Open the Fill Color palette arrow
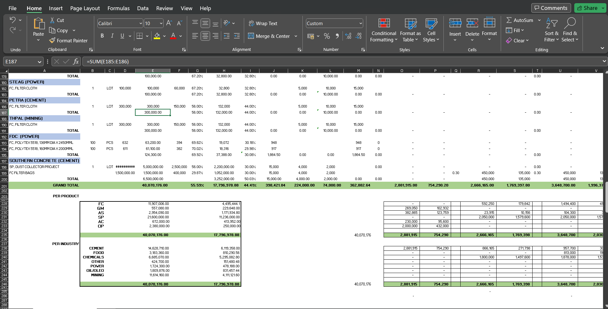 click(x=164, y=36)
